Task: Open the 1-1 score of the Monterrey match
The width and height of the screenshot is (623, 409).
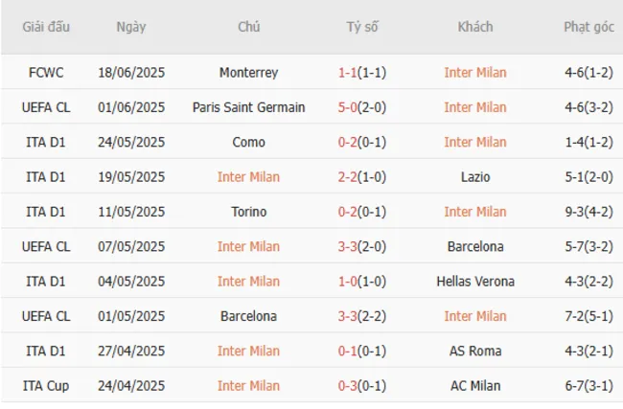Action: 349,73
